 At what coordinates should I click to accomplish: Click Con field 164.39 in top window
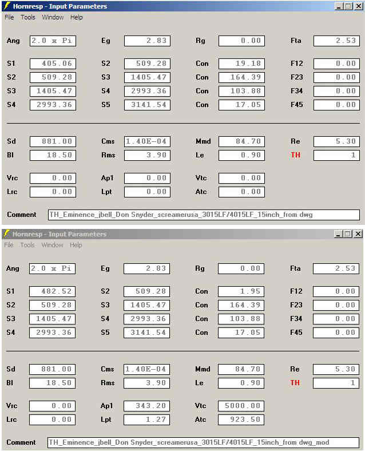241,77
